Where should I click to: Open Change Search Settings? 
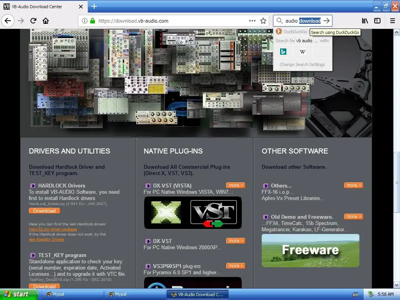(x=302, y=64)
